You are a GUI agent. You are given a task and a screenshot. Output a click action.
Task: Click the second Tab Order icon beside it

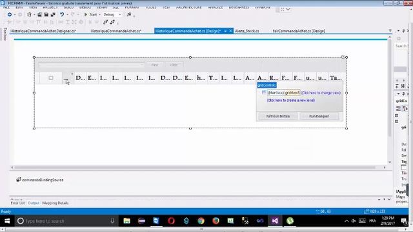(113, 22)
